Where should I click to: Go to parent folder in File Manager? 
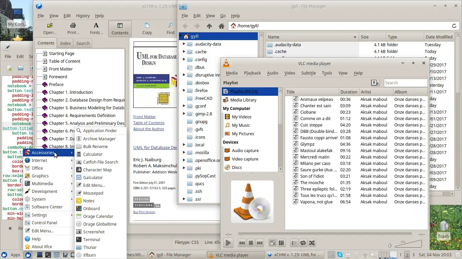pyautogui.click(x=209, y=26)
